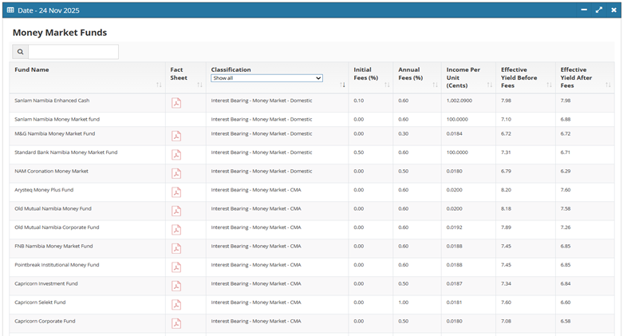Sort by Effective Yield After Fees arrows
The width and height of the screenshot is (623, 336).
pos(608,85)
